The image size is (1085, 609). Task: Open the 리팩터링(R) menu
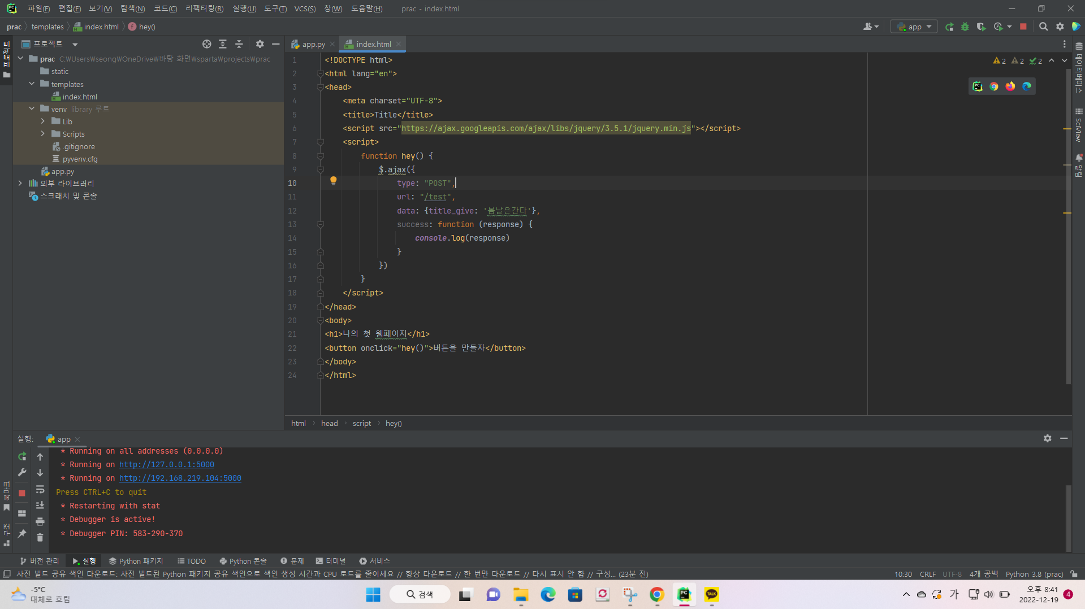(204, 8)
